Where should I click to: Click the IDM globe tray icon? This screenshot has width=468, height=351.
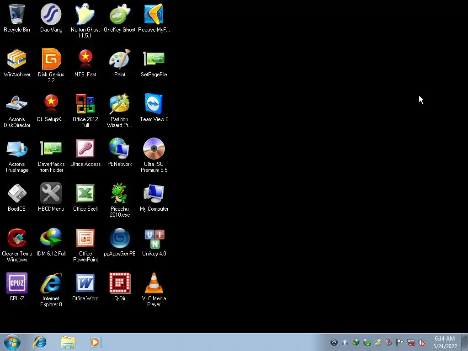tap(356, 342)
